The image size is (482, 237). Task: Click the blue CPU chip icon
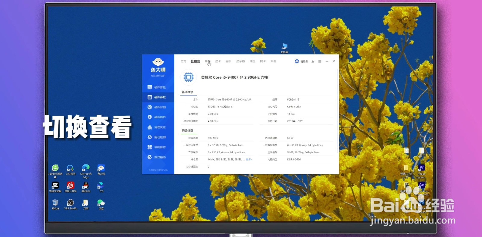(x=189, y=77)
